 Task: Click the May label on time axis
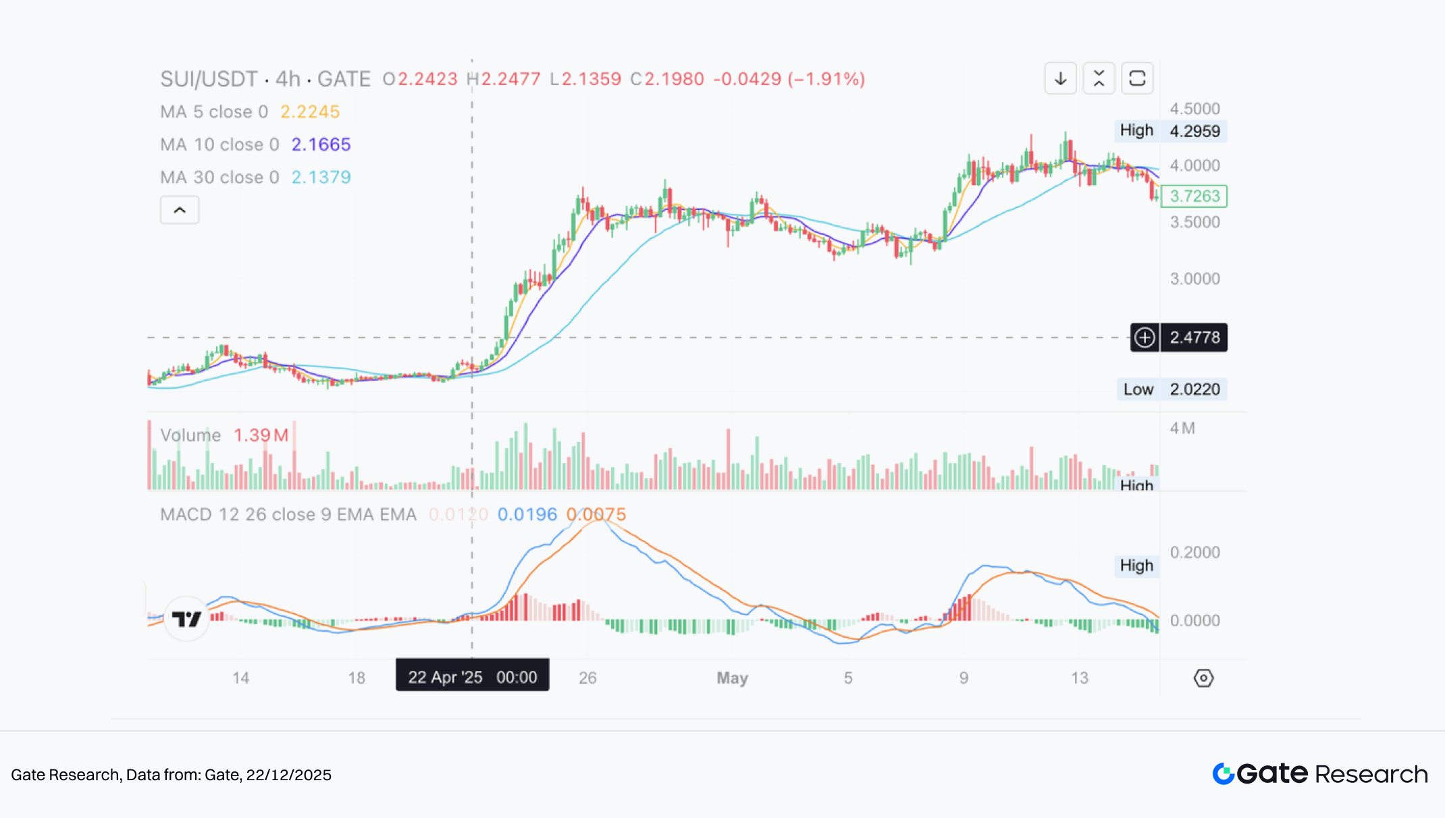pyautogui.click(x=732, y=678)
